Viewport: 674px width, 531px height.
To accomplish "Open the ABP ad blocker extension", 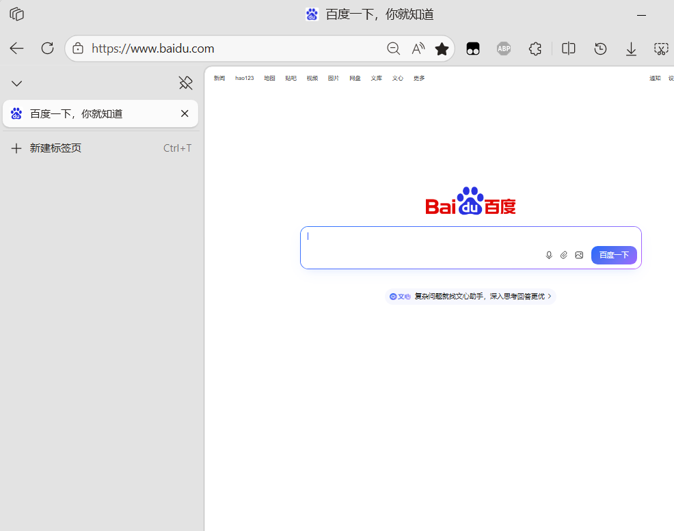I will [504, 49].
